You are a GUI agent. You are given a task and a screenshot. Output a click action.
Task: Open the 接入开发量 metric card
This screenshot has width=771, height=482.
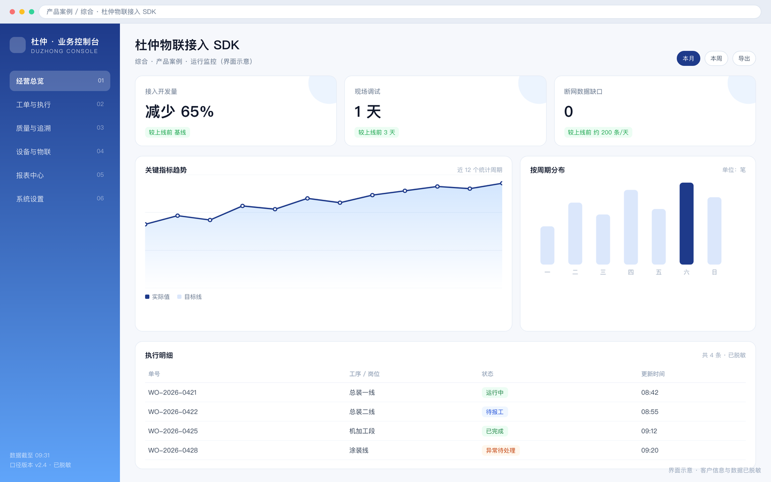coord(236,111)
